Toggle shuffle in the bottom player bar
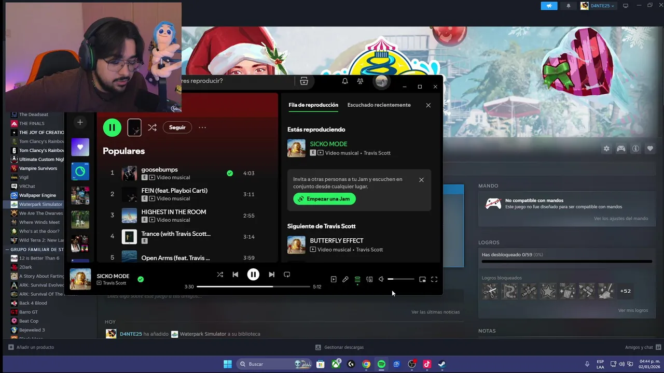Viewport: 664px width, 373px height. [220, 275]
